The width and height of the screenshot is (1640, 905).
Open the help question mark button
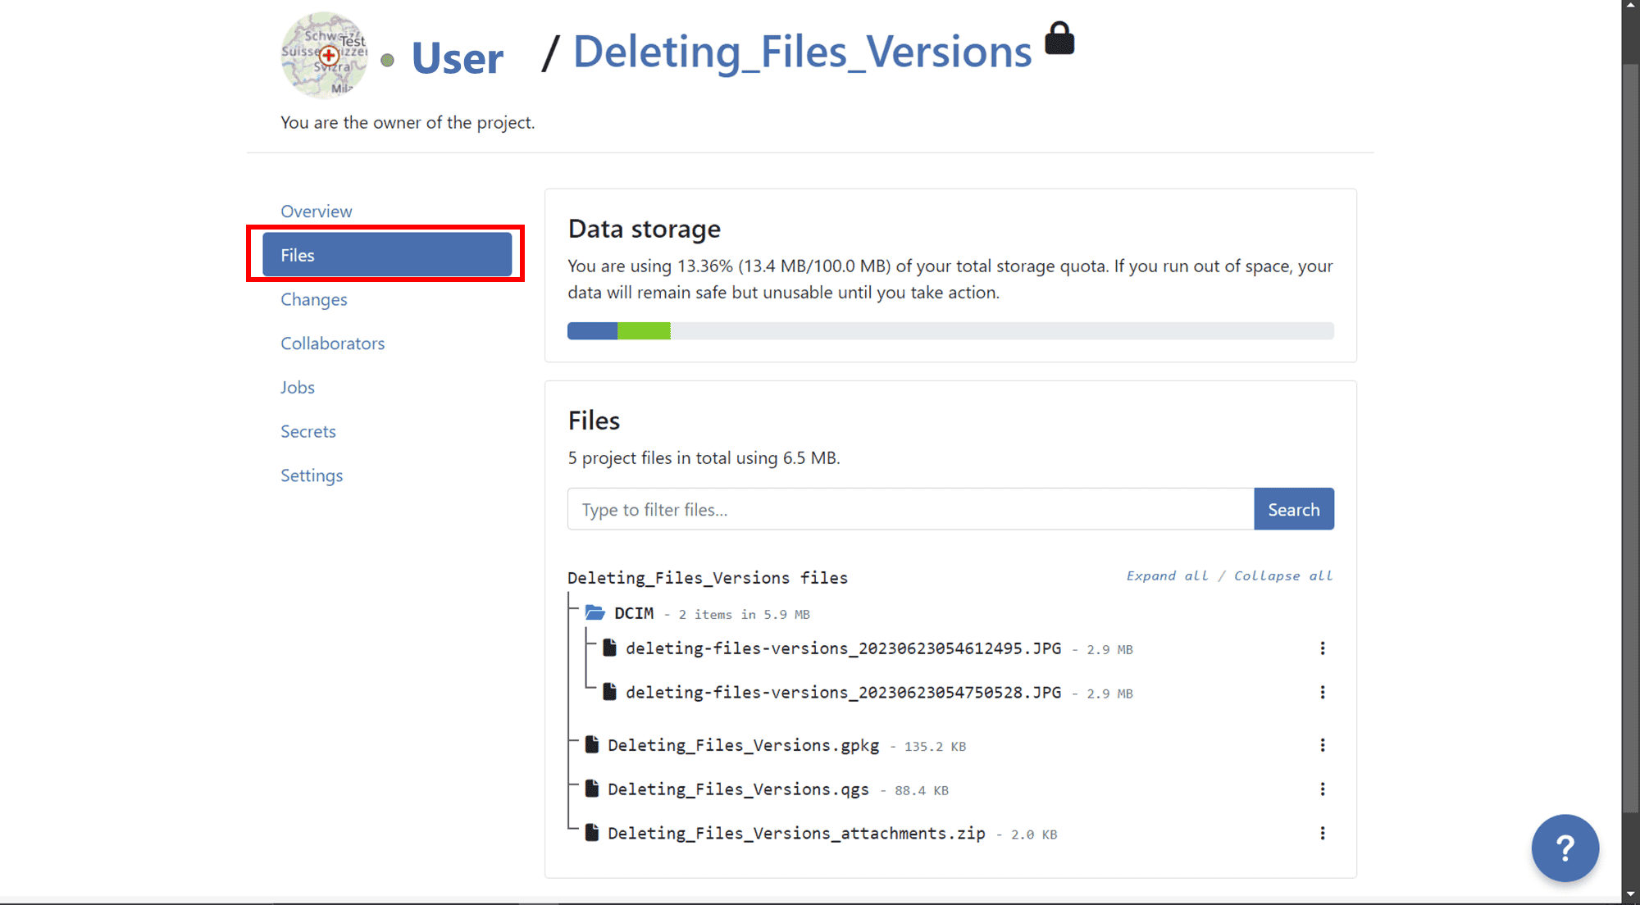coord(1565,848)
